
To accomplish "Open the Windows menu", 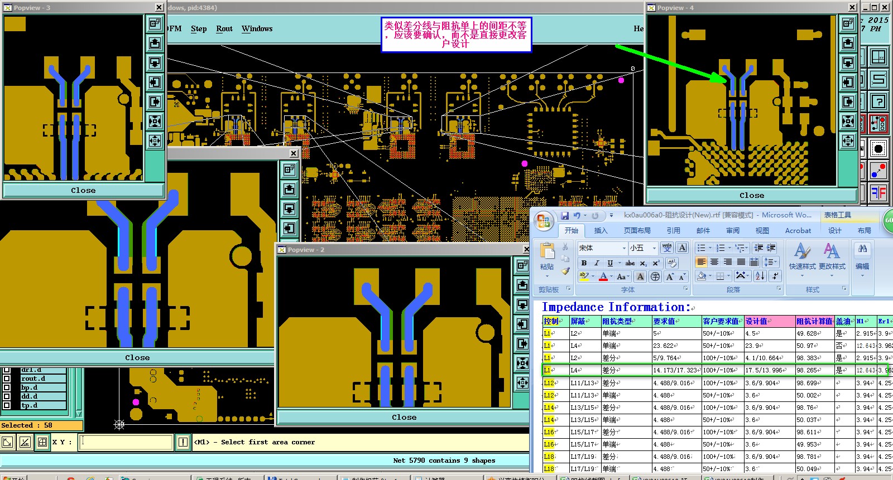I will click(257, 28).
